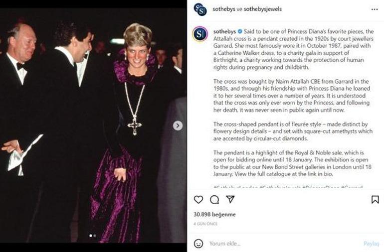384x252 pixels.
Task: Go to the next photo with the arrow
Action: click(178, 126)
